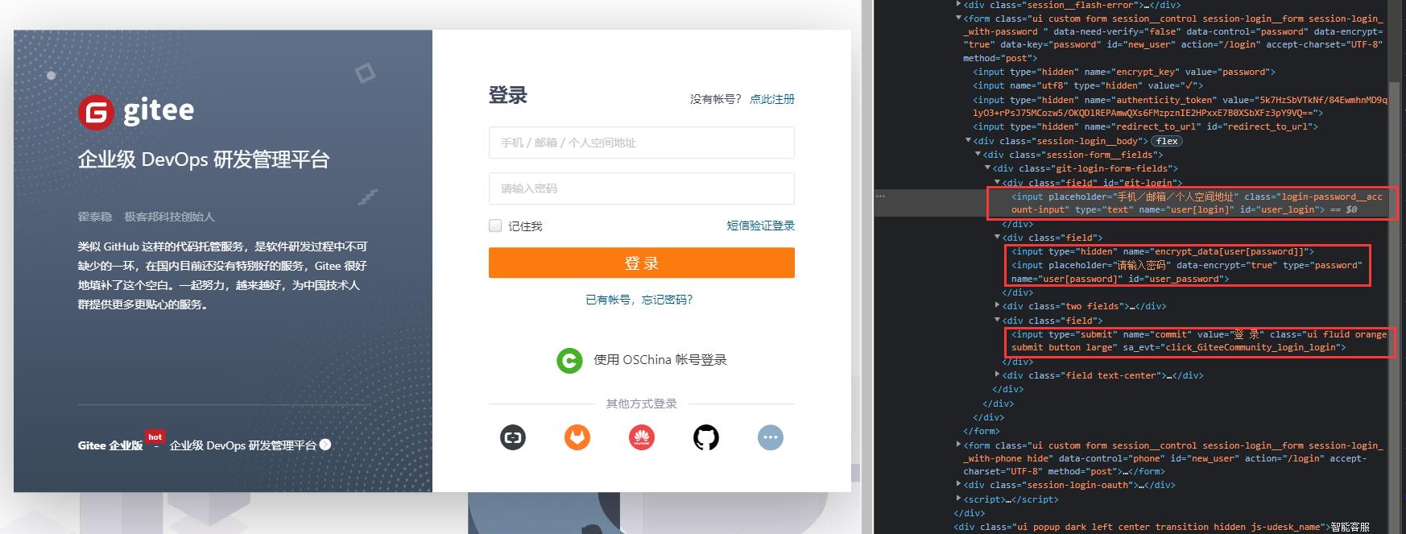Click arrow icon beside Gitee 企业版 banner
The image size is (1406, 534).
point(325,445)
